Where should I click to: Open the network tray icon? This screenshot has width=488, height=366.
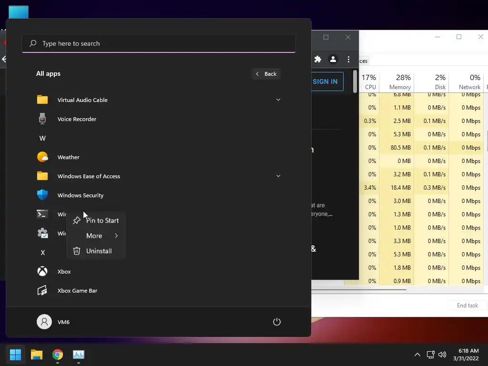coord(430,355)
